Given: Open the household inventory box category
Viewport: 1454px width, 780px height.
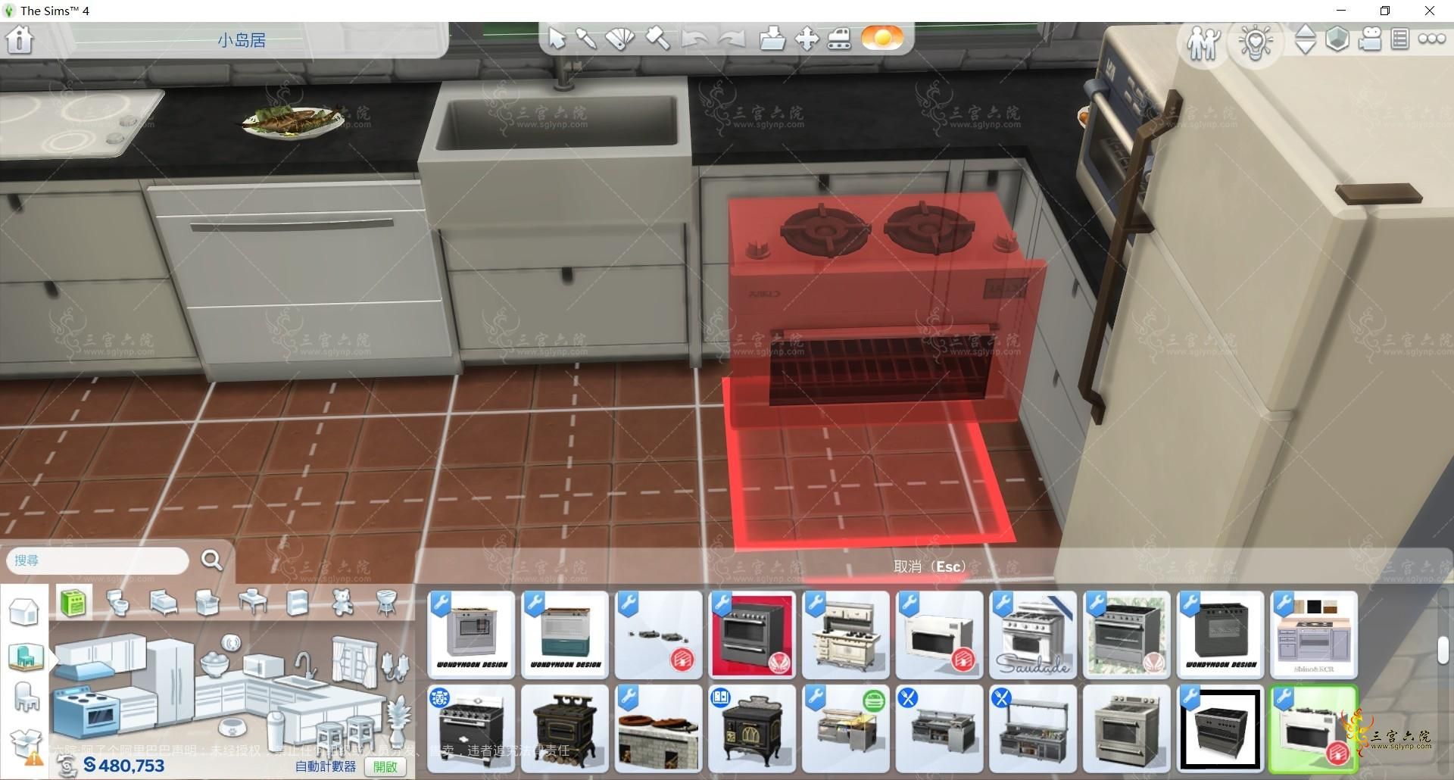Looking at the screenshot, I should click(x=24, y=744).
